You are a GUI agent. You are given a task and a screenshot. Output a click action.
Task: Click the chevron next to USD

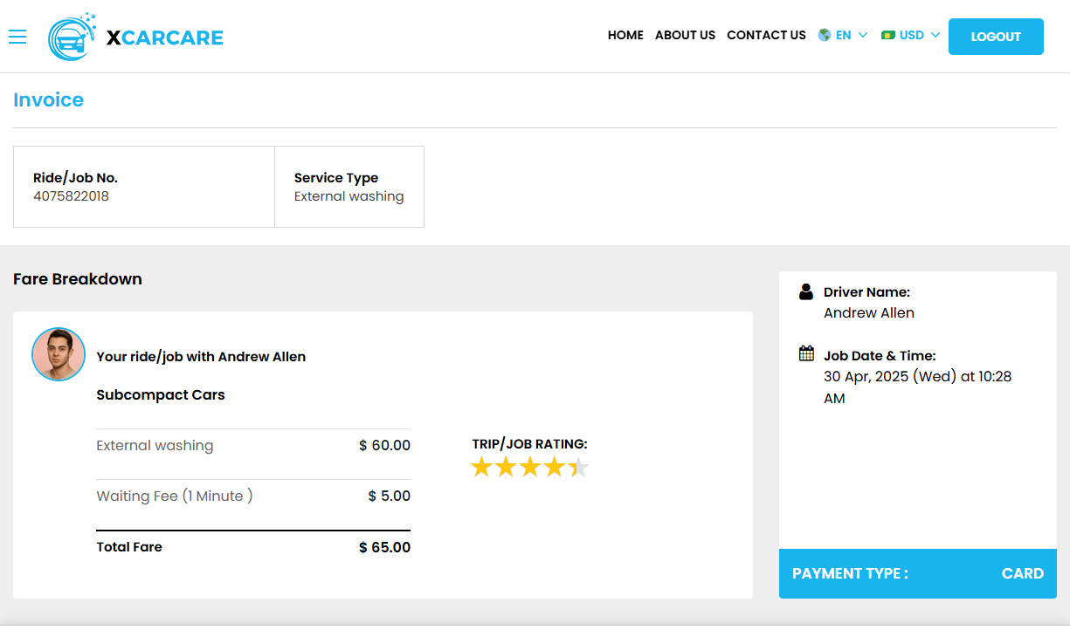pos(935,35)
